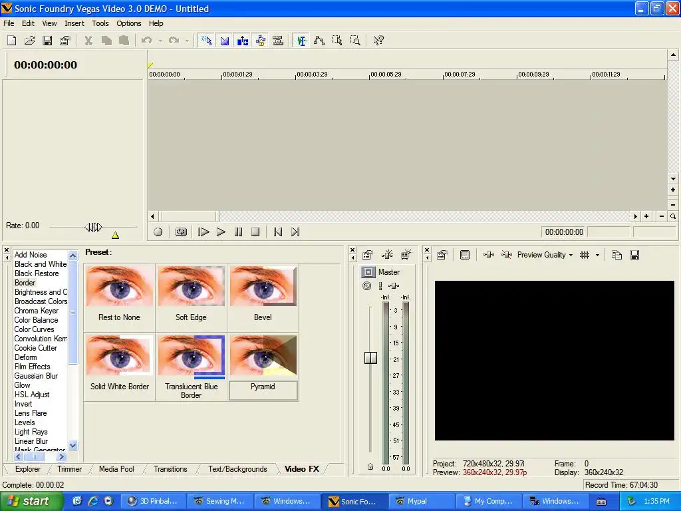
Task: Save preview snapshot to file icon
Action: coord(634,255)
